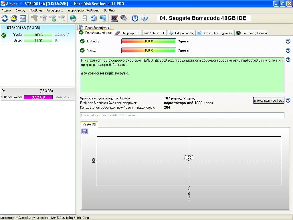
Task: Select the Γενική επισκόπηση tab
Action: pos(96,33)
